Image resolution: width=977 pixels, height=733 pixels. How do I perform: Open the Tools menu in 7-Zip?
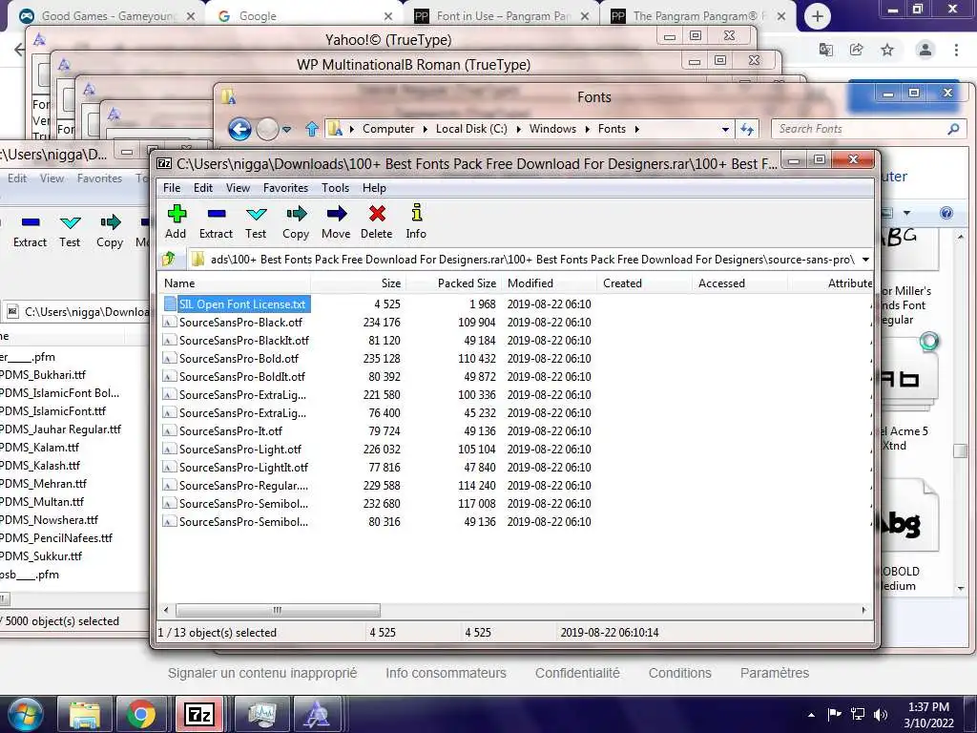point(335,188)
